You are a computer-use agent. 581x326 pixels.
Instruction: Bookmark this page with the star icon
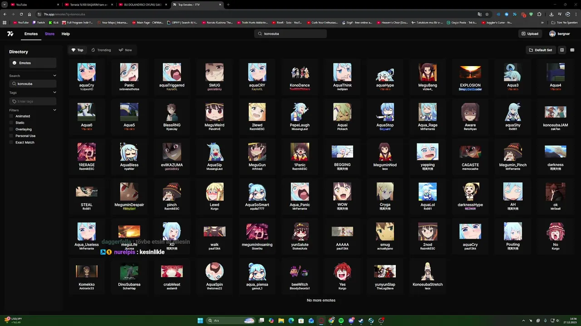point(487,14)
